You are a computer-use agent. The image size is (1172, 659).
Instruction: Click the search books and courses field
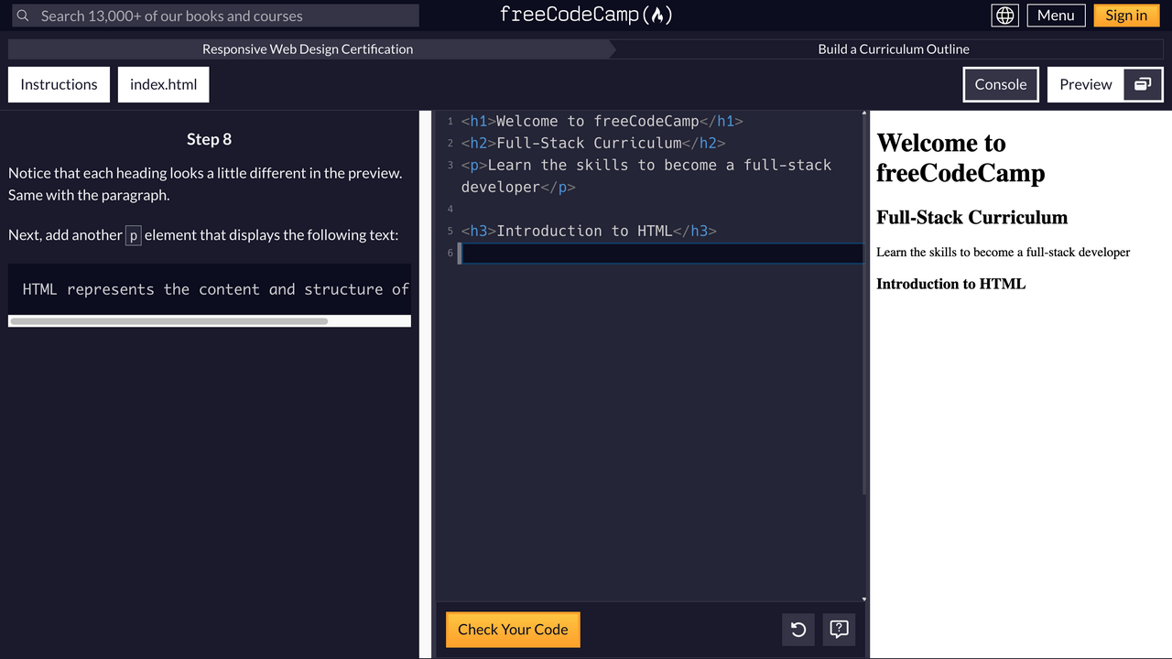214,16
